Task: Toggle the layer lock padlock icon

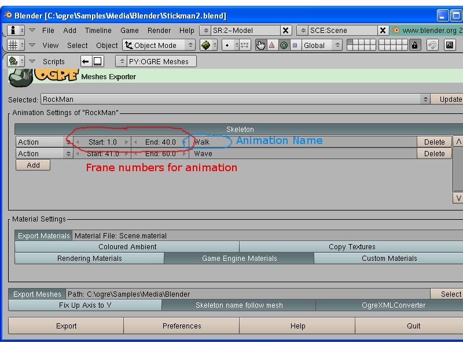Action: coord(414,45)
